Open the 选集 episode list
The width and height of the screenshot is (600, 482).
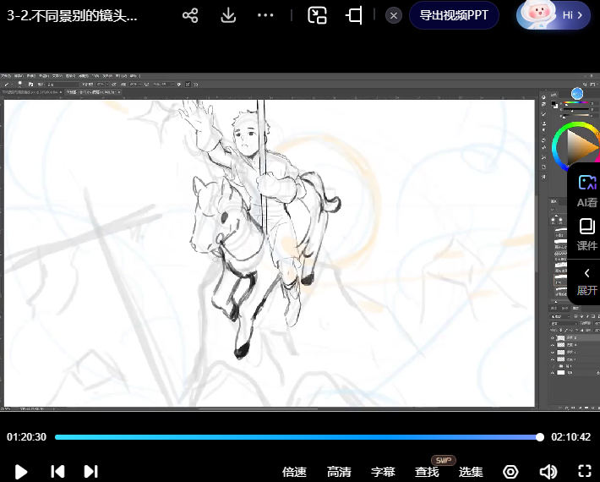click(x=471, y=472)
